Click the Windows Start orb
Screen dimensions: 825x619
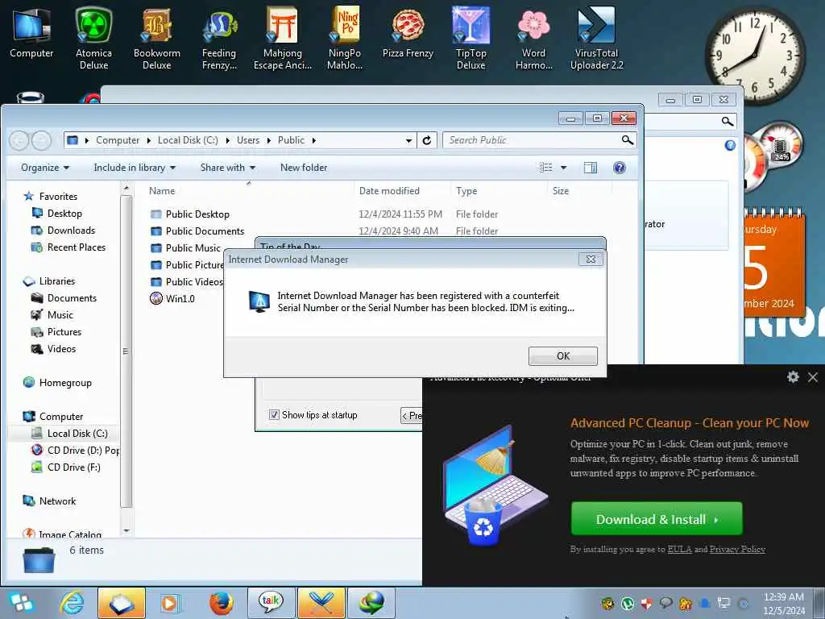tap(21, 603)
